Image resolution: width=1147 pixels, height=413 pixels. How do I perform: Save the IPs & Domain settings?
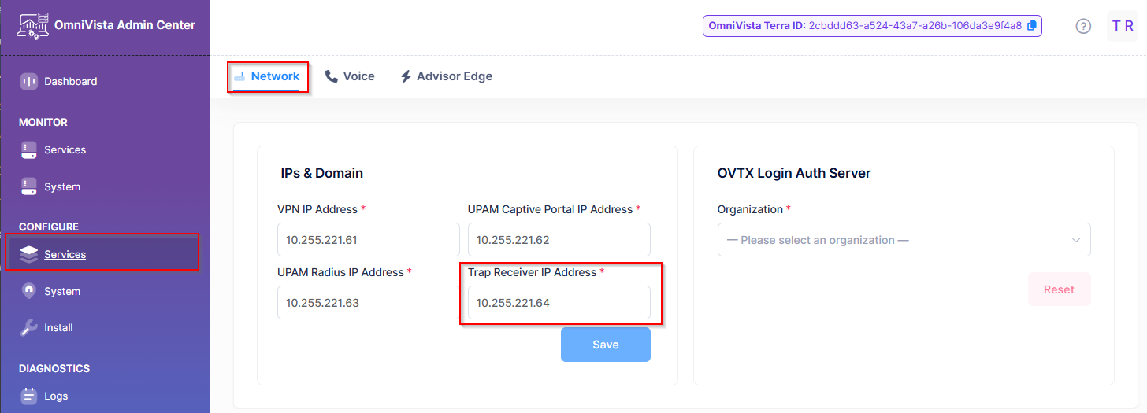pyautogui.click(x=606, y=345)
